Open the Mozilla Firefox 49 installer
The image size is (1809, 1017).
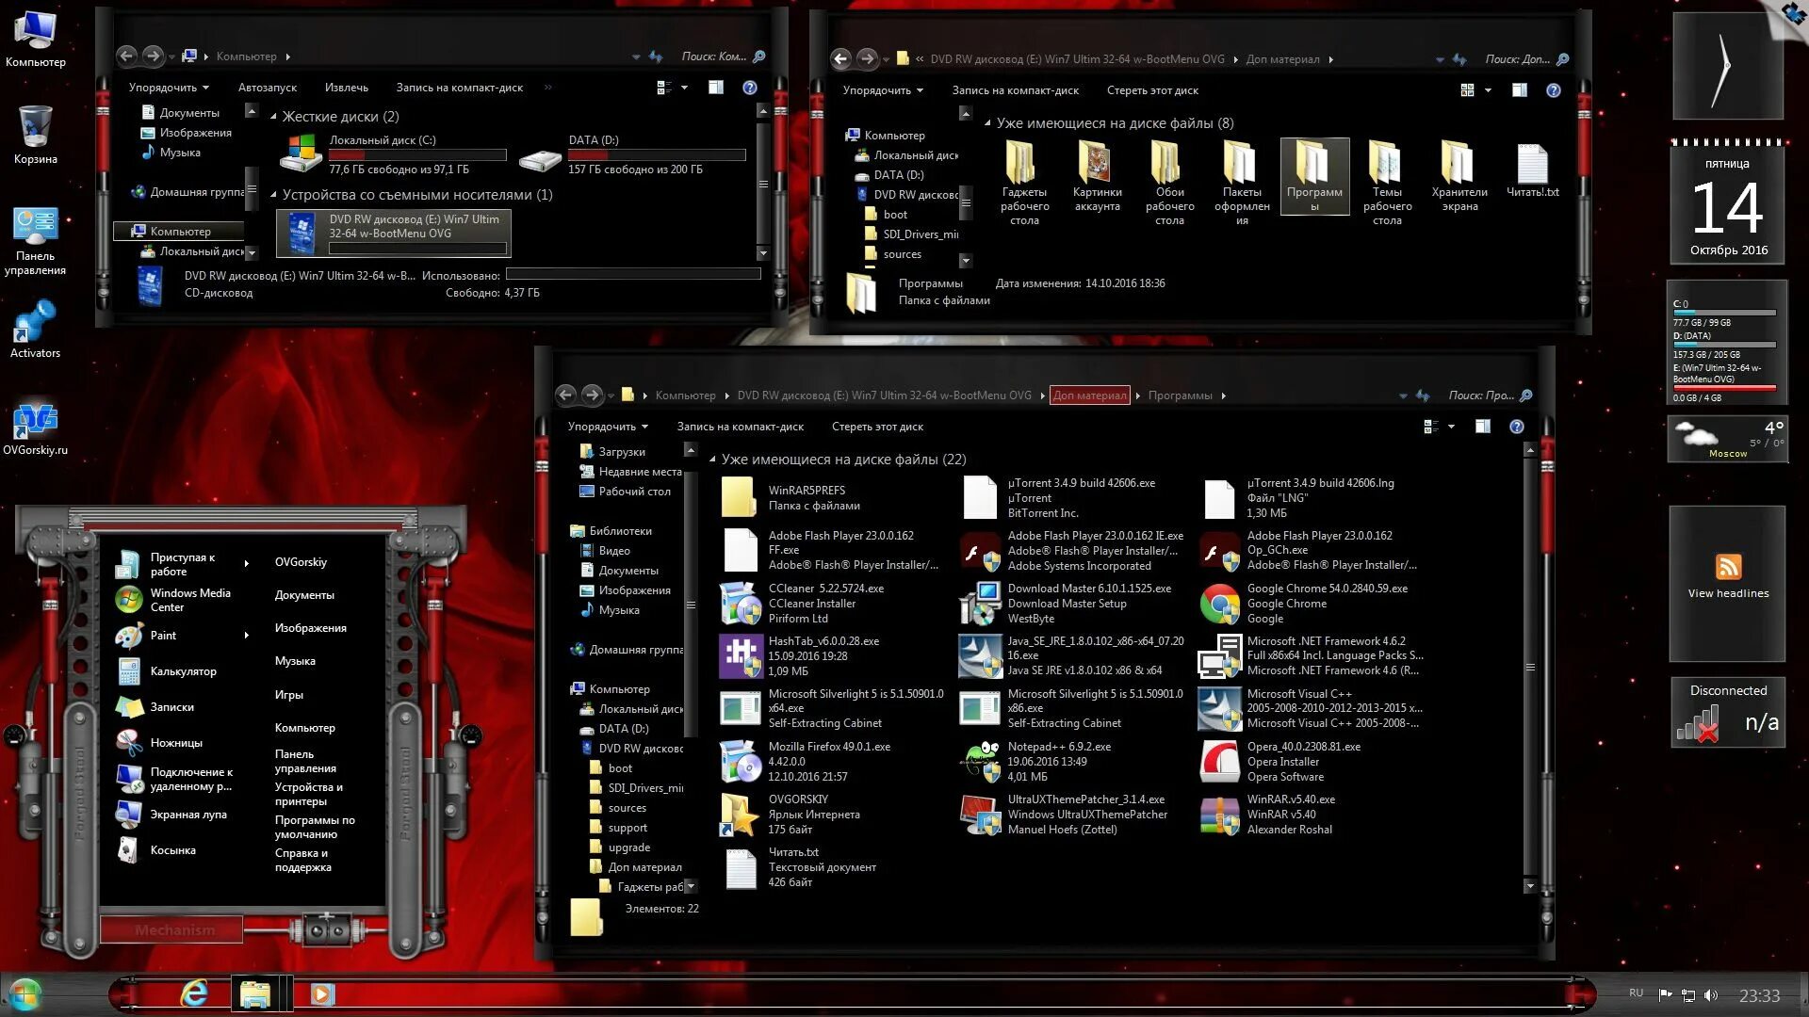coord(740,762)
